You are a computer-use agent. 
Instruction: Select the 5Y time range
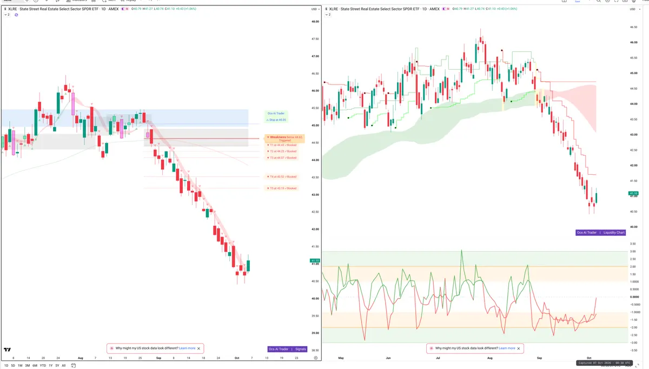[x=57, y=366]
